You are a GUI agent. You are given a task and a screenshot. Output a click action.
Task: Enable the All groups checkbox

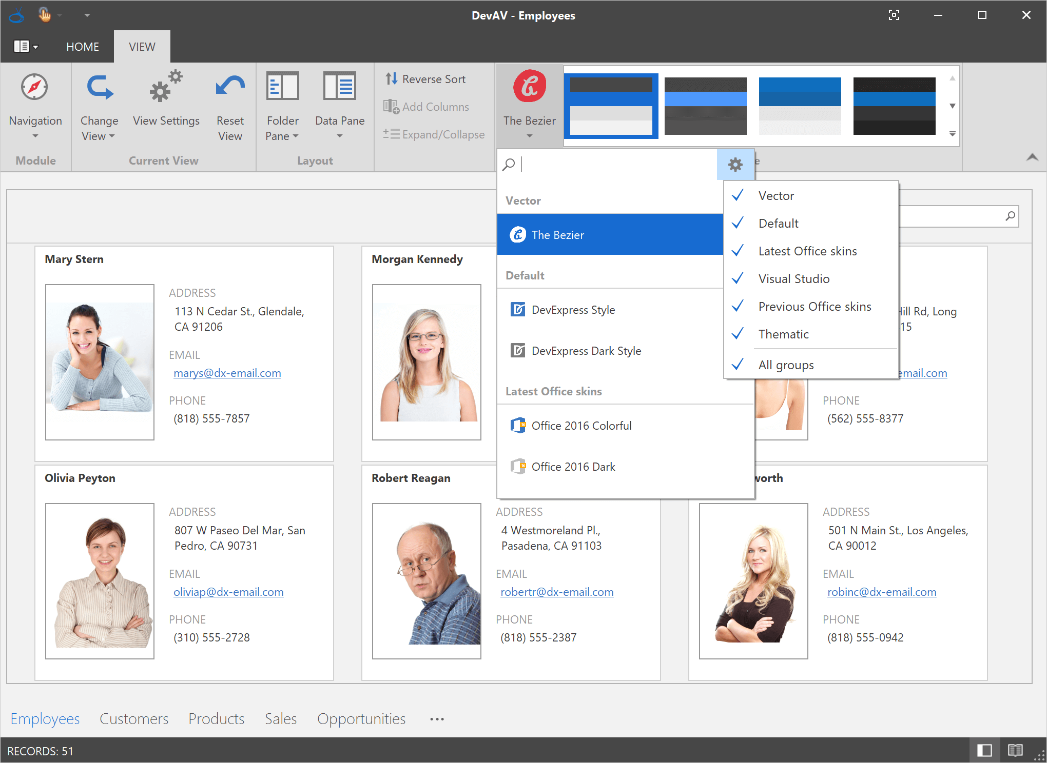(738, 364)
